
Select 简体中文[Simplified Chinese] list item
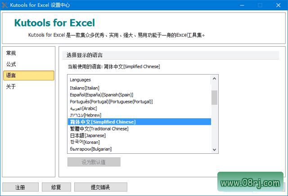(103, 122)
